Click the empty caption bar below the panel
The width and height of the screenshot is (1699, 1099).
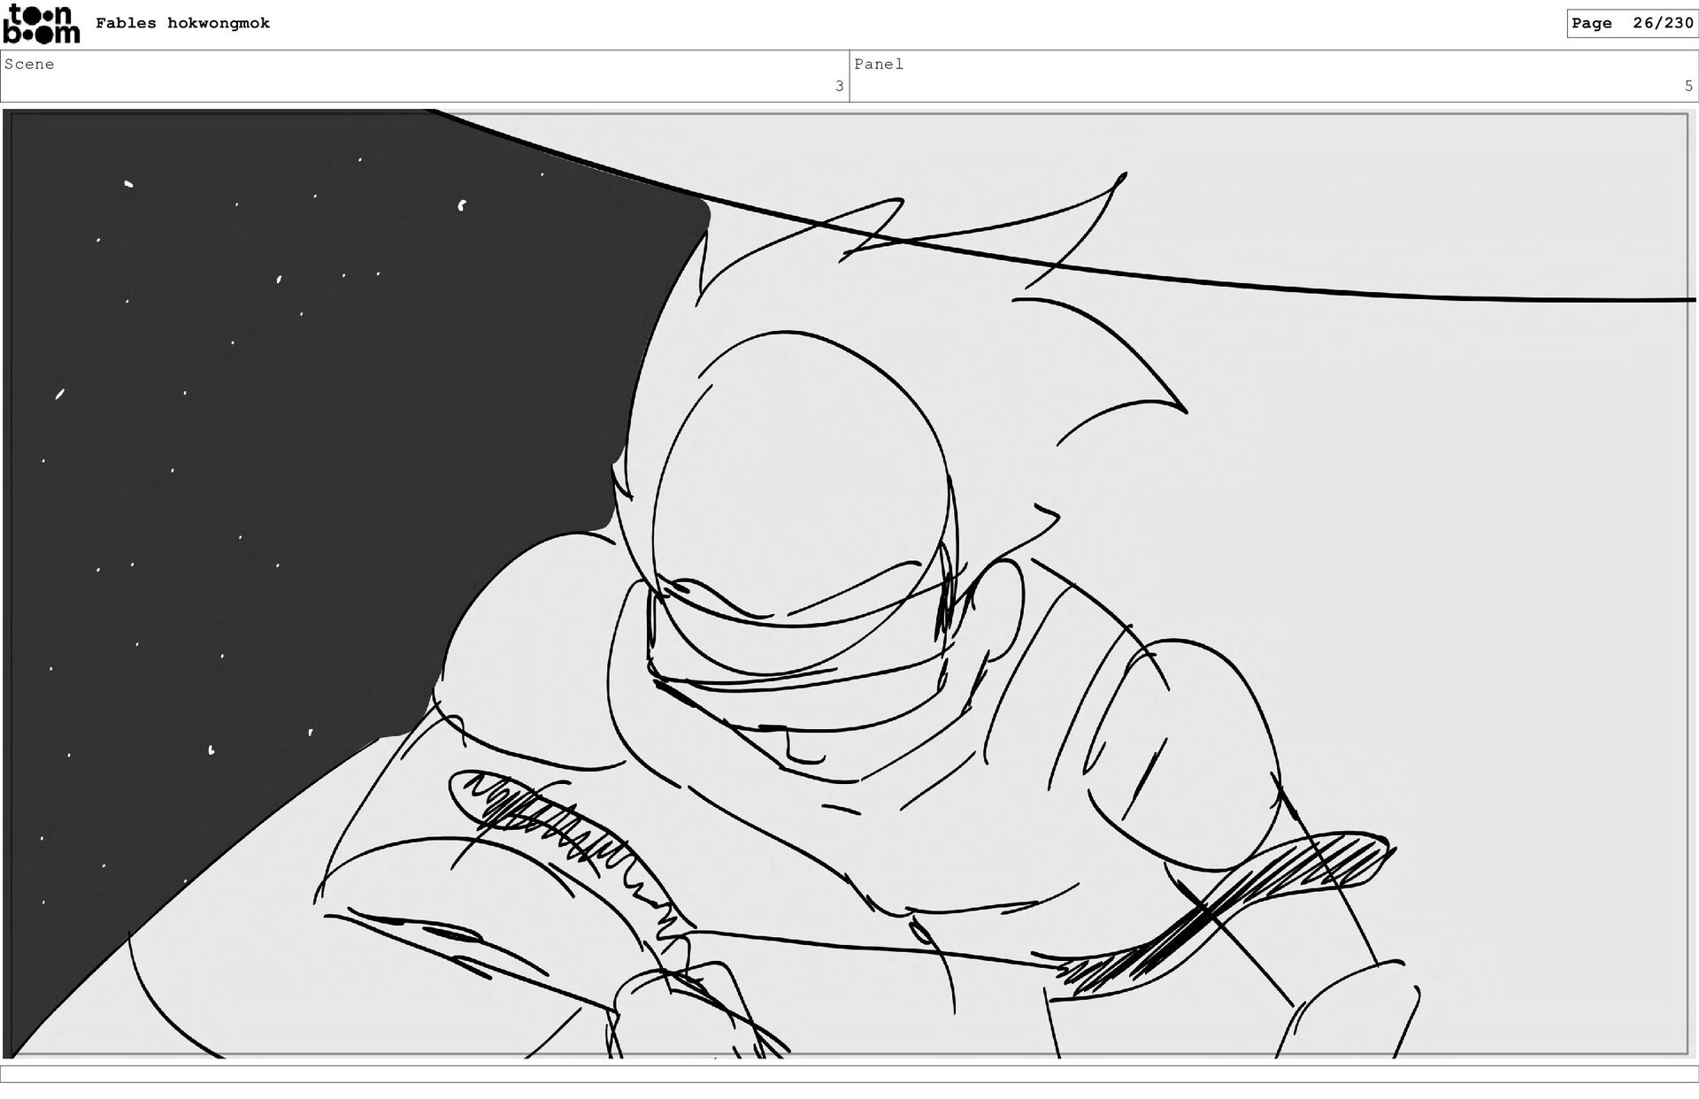[x=849, y=1073]
